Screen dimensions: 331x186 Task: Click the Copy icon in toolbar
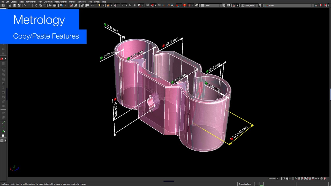(x=40, y=5)
